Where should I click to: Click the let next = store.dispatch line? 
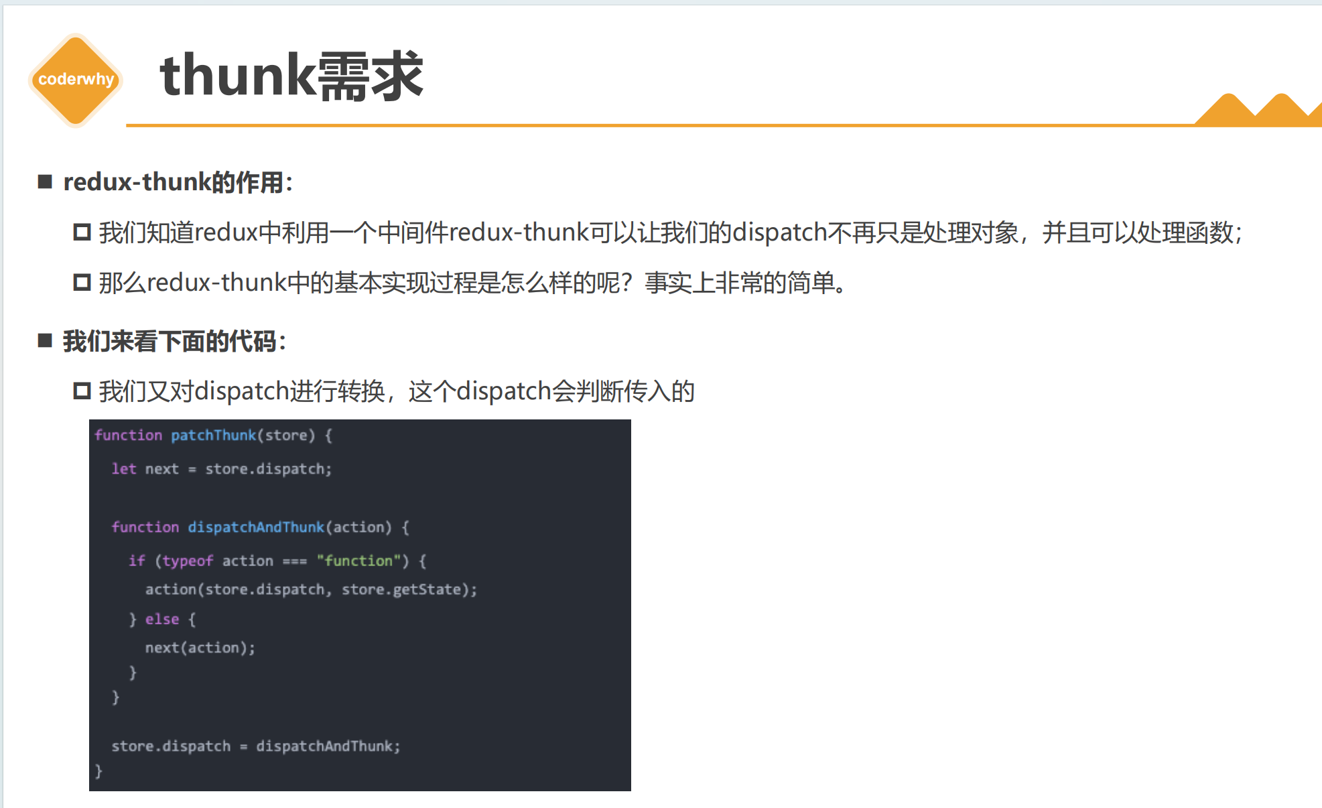[x=221, y=469]
